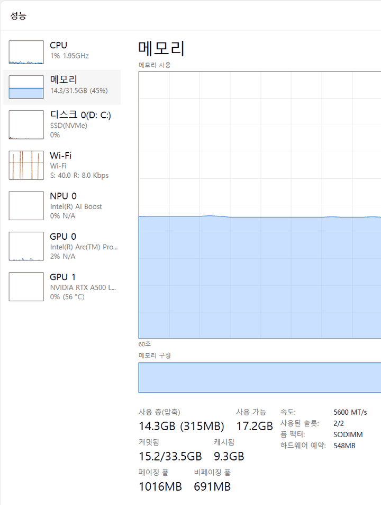Open the Wi-Fi performance view
The width and height of the screenshot is (381, 505).
point(62,165)
